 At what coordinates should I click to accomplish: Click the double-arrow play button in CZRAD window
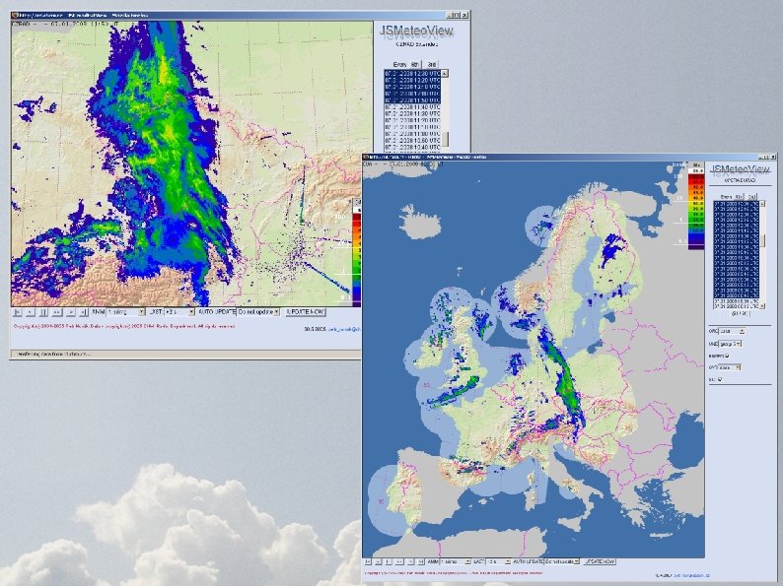click(57, 312)
